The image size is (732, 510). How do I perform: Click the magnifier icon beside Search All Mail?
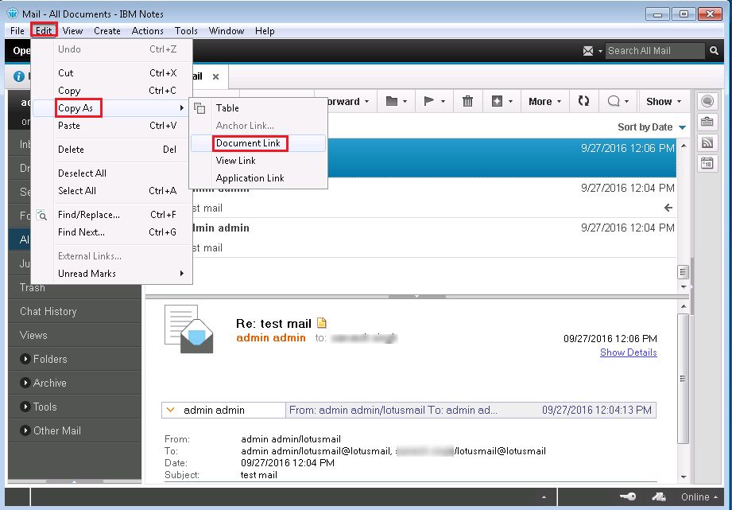click(714, 50)
